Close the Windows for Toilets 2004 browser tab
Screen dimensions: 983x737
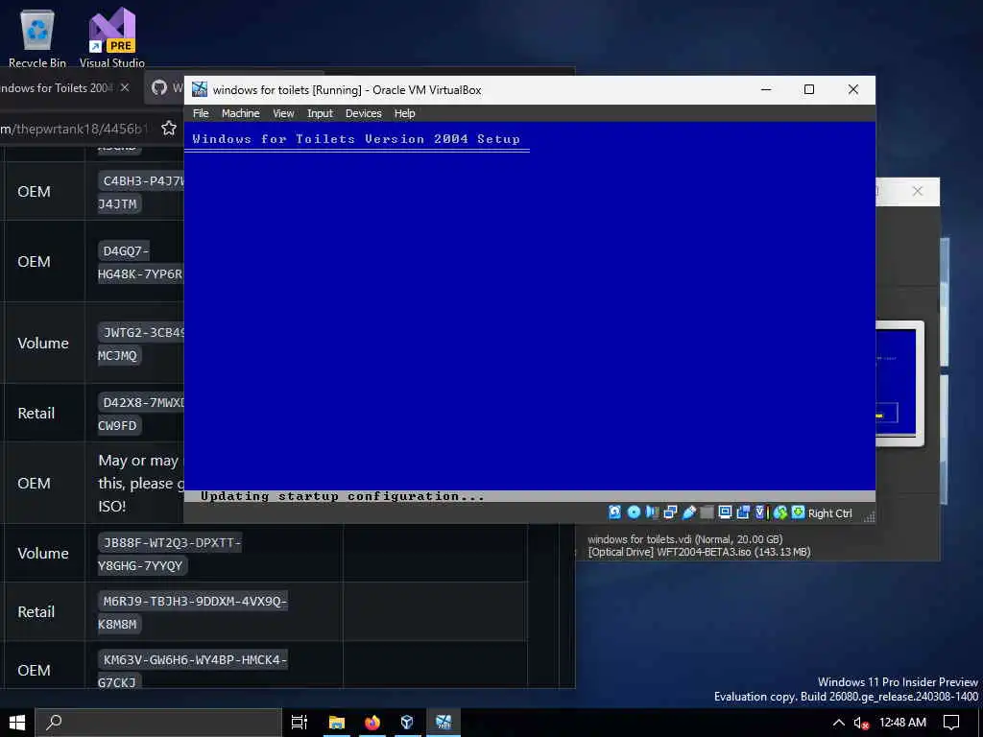pyautogui.click(x=125, y=87)
